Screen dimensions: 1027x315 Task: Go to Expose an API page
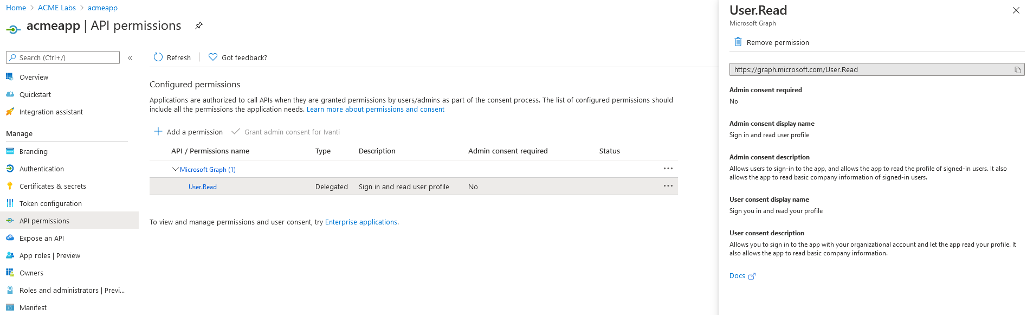42,238
